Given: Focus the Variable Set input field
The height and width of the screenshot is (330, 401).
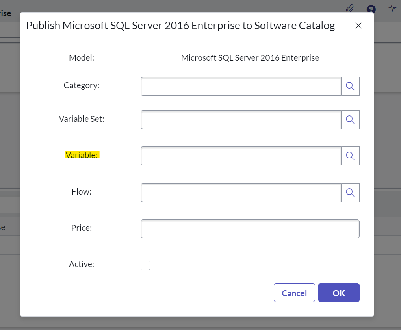Looking at the screenshot, I should coord(241,120).
